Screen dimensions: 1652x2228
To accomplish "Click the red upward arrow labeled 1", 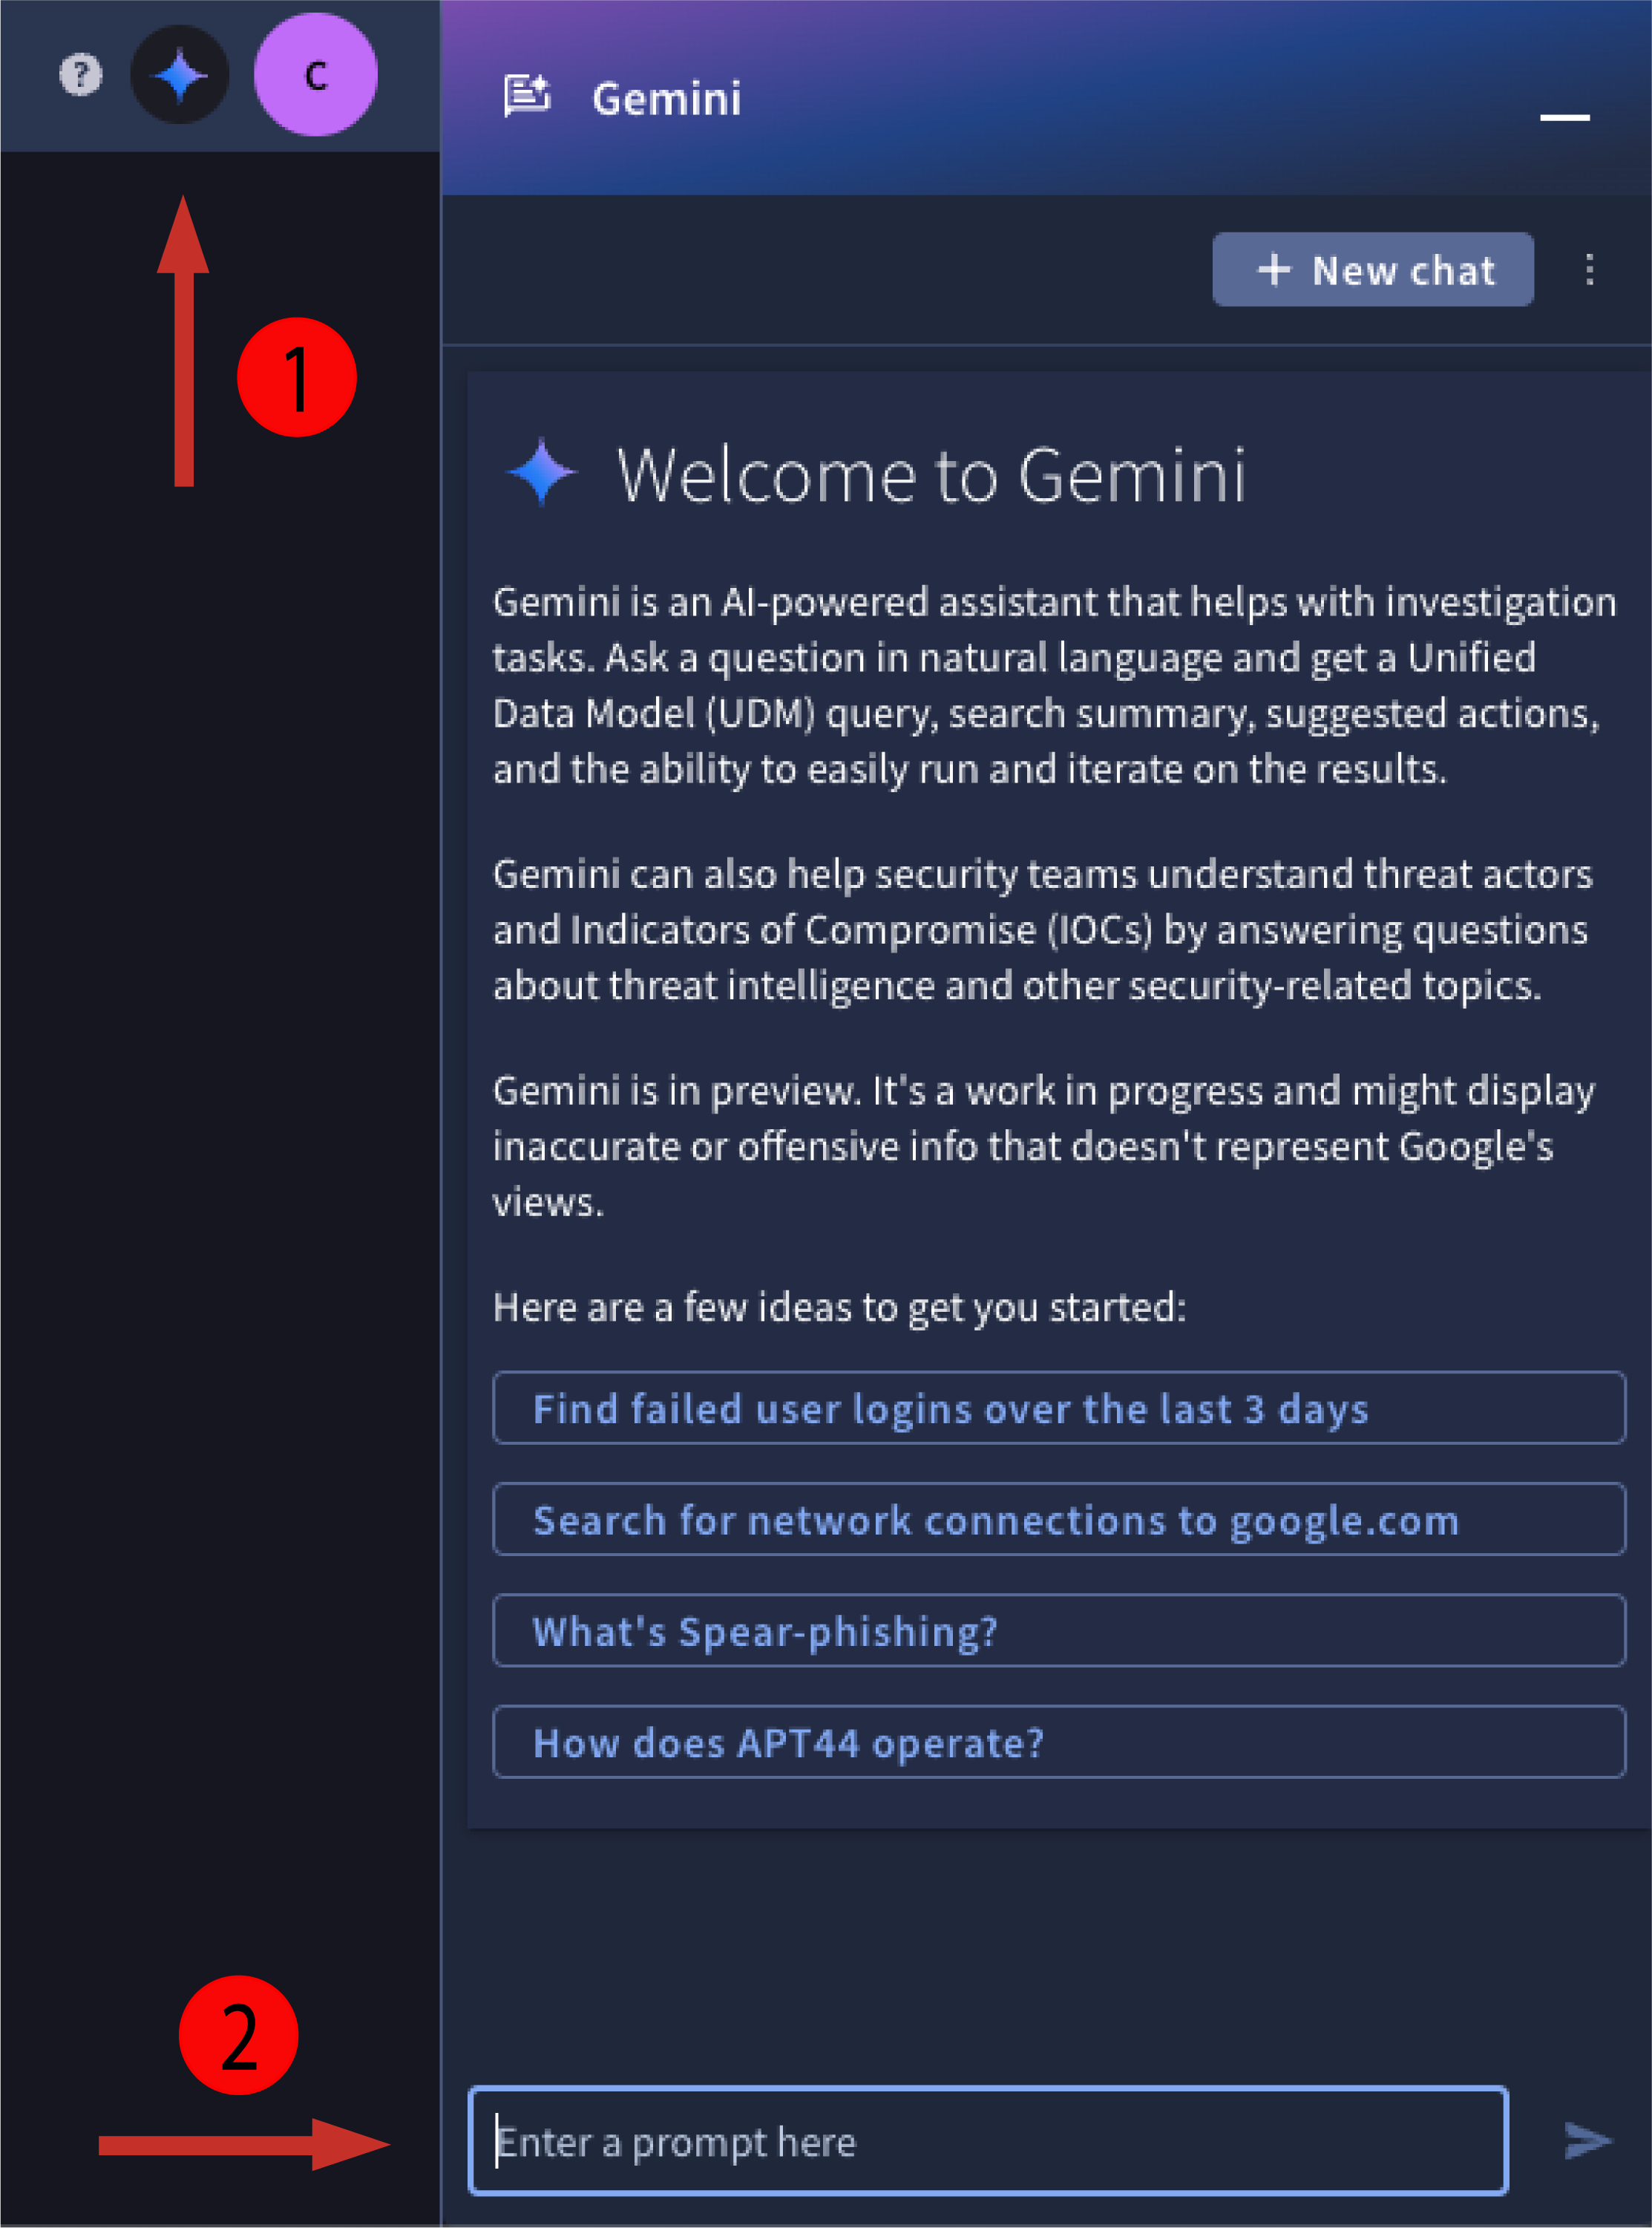I will coord(184,75).
